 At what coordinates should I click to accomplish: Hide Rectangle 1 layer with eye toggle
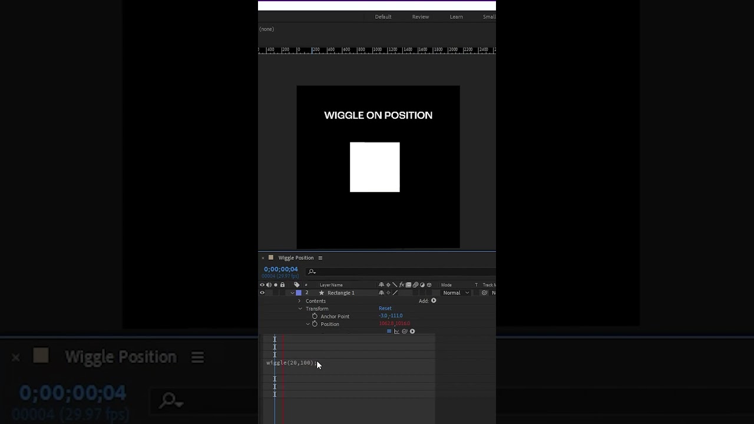coord(262,293)
